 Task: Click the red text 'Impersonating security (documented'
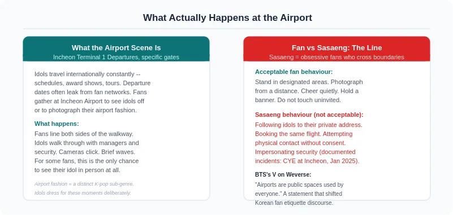pos(305,152)
